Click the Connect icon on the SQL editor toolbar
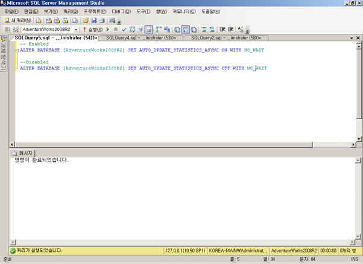 (7, 30)
